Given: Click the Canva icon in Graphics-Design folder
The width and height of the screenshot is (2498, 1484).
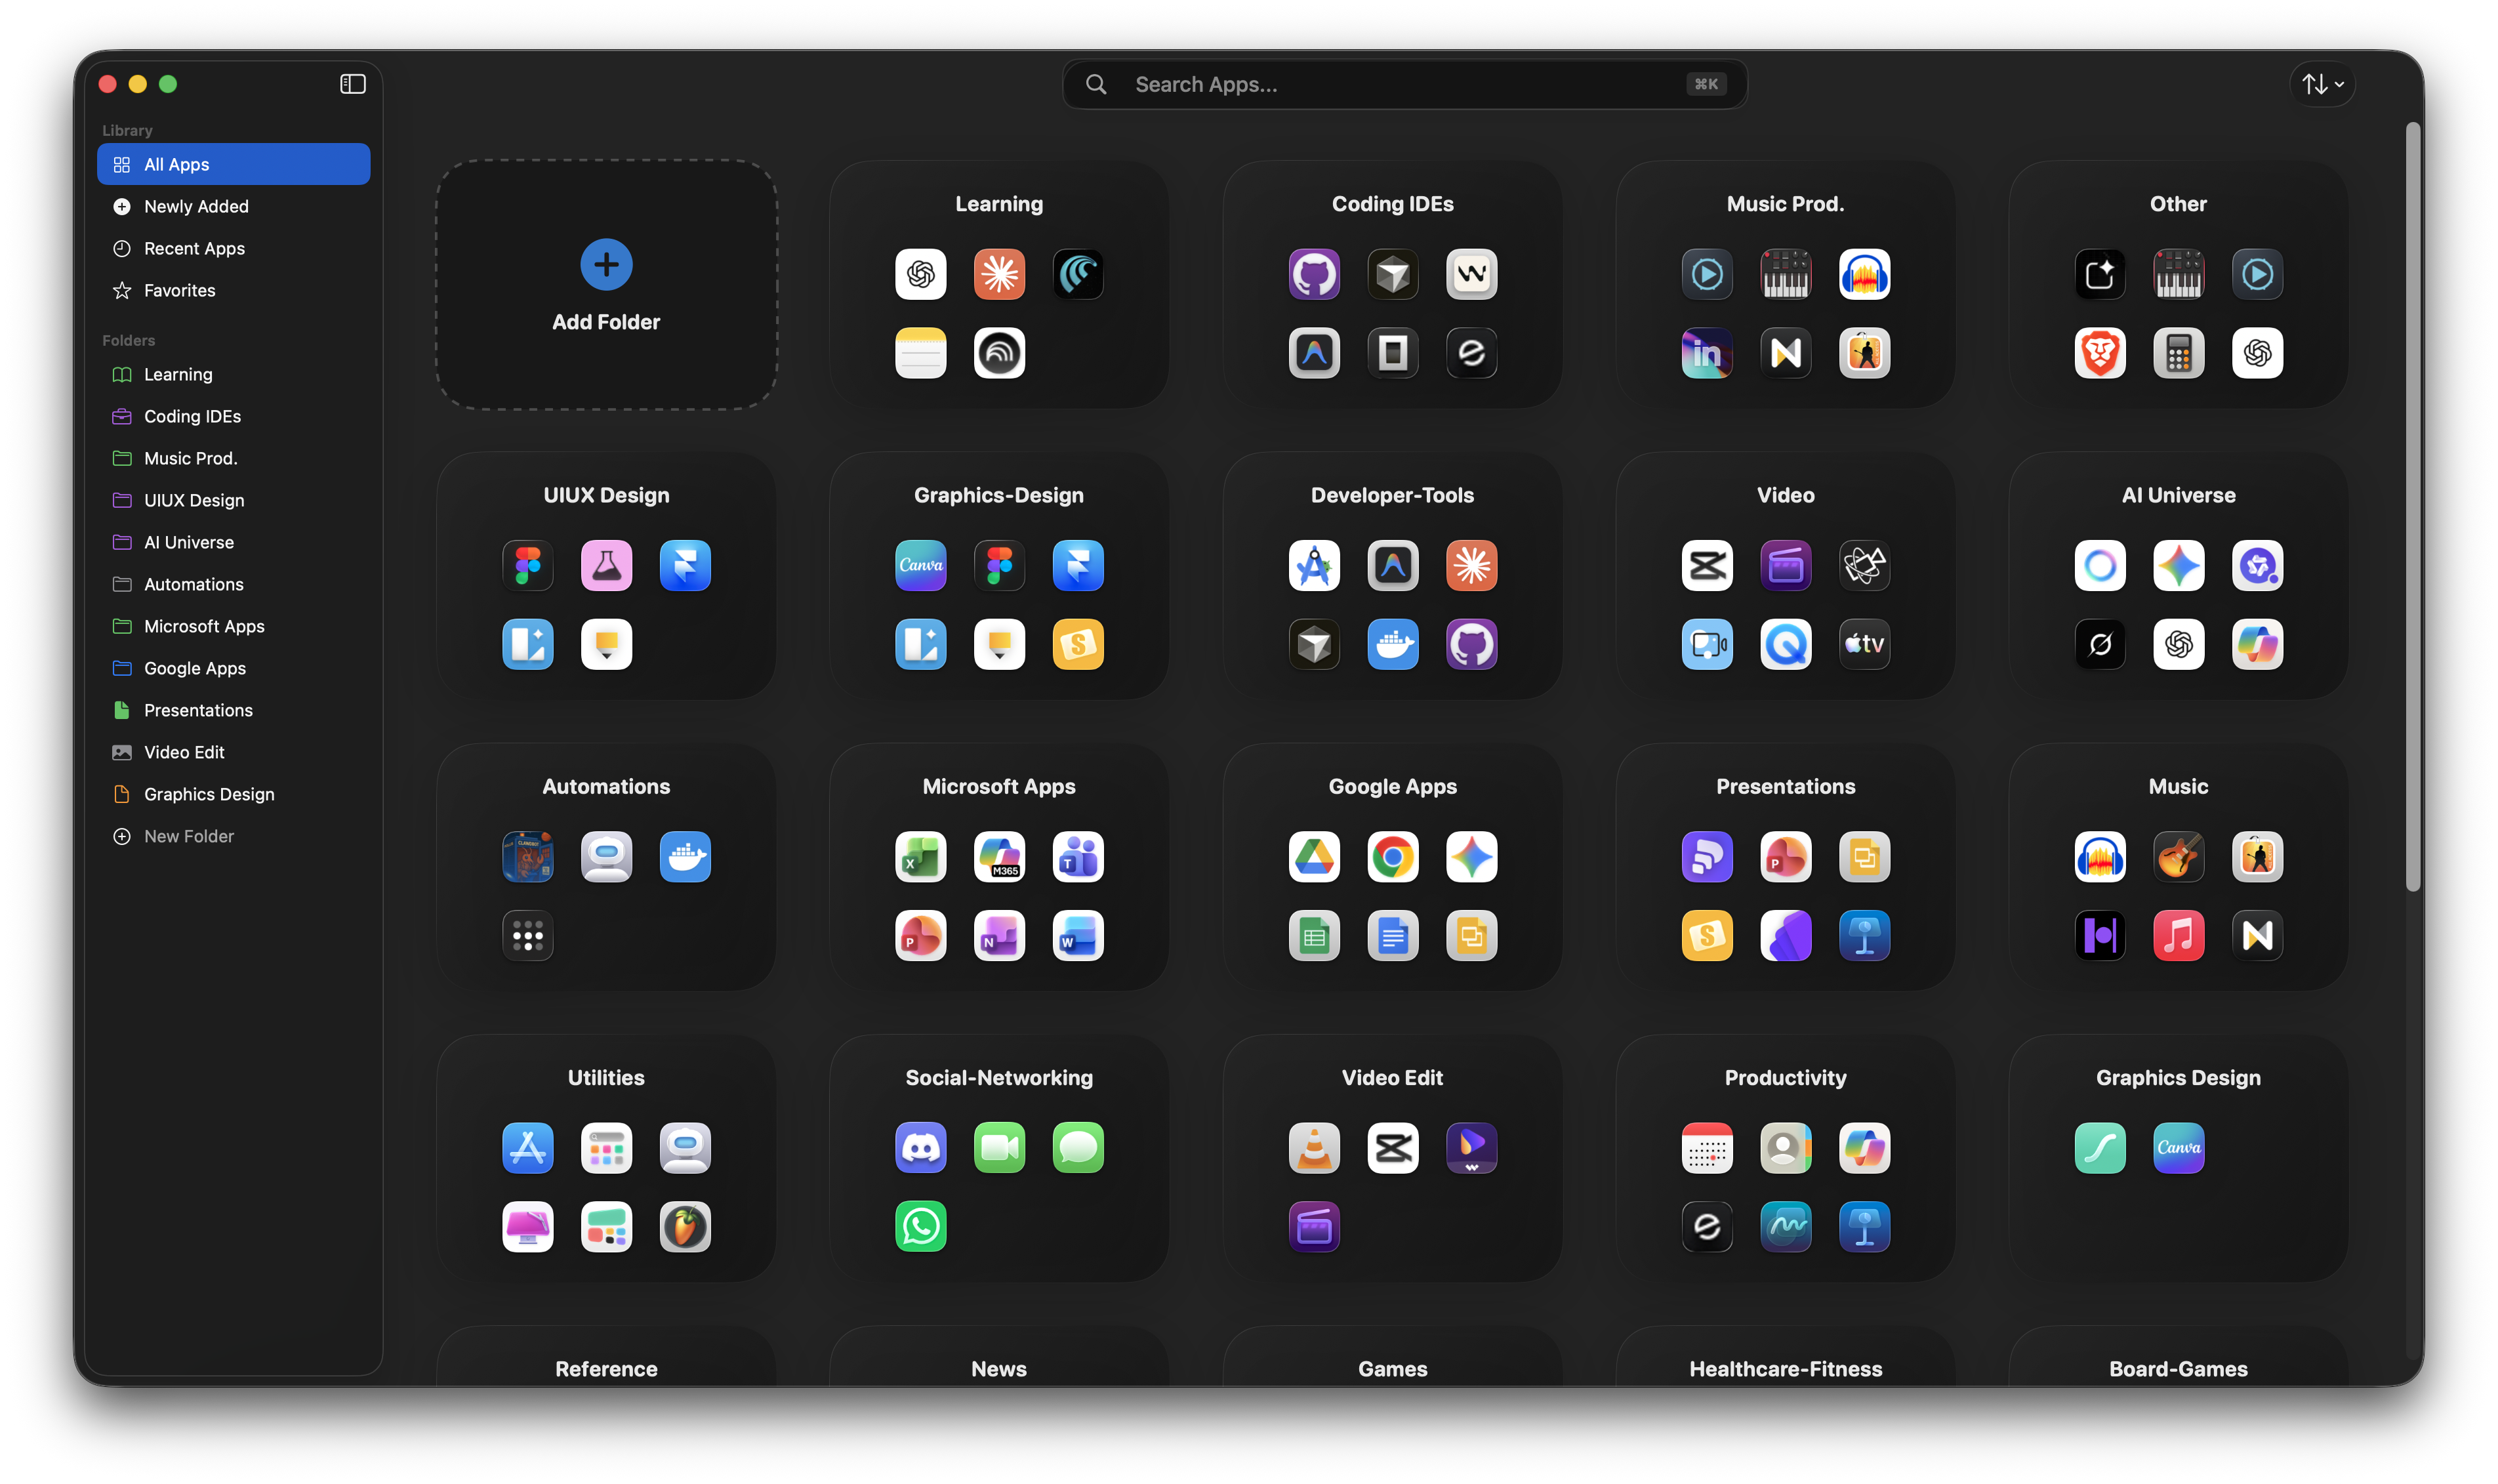Looking at the screenshot, I should tap(920, 565).
